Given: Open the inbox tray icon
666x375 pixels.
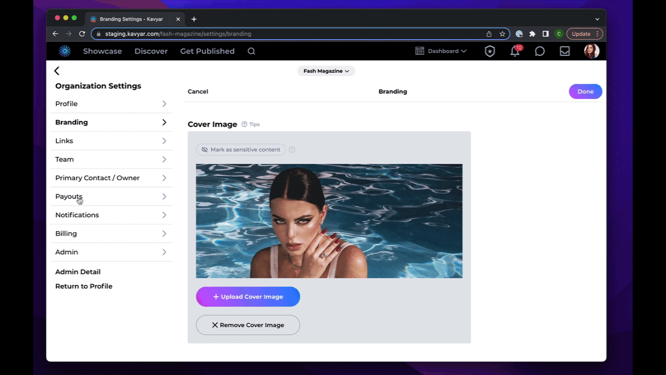Looking at the screenshot, I should coord(565,51).
